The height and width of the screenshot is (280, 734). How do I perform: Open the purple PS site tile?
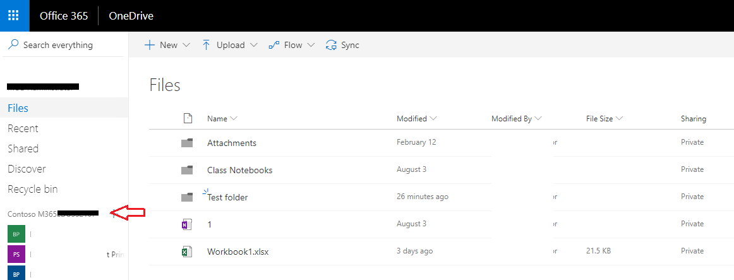point(16,254)
